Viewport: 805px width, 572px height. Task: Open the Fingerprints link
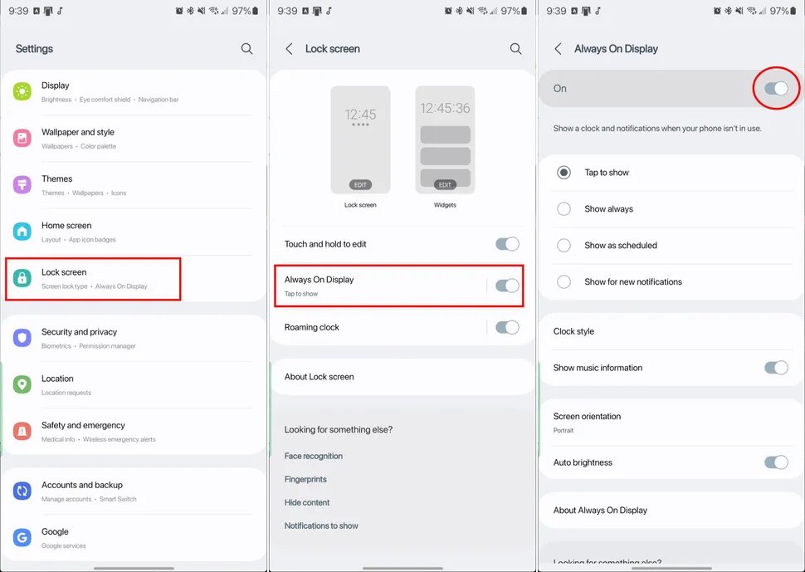pos(307,479)
